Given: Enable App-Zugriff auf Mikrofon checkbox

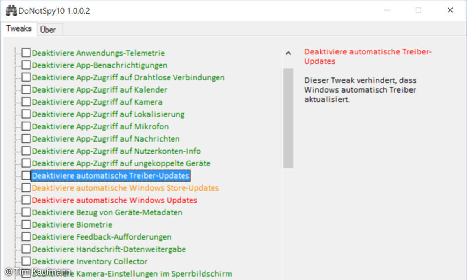Looking at the screenshot, I should point(26,126).
